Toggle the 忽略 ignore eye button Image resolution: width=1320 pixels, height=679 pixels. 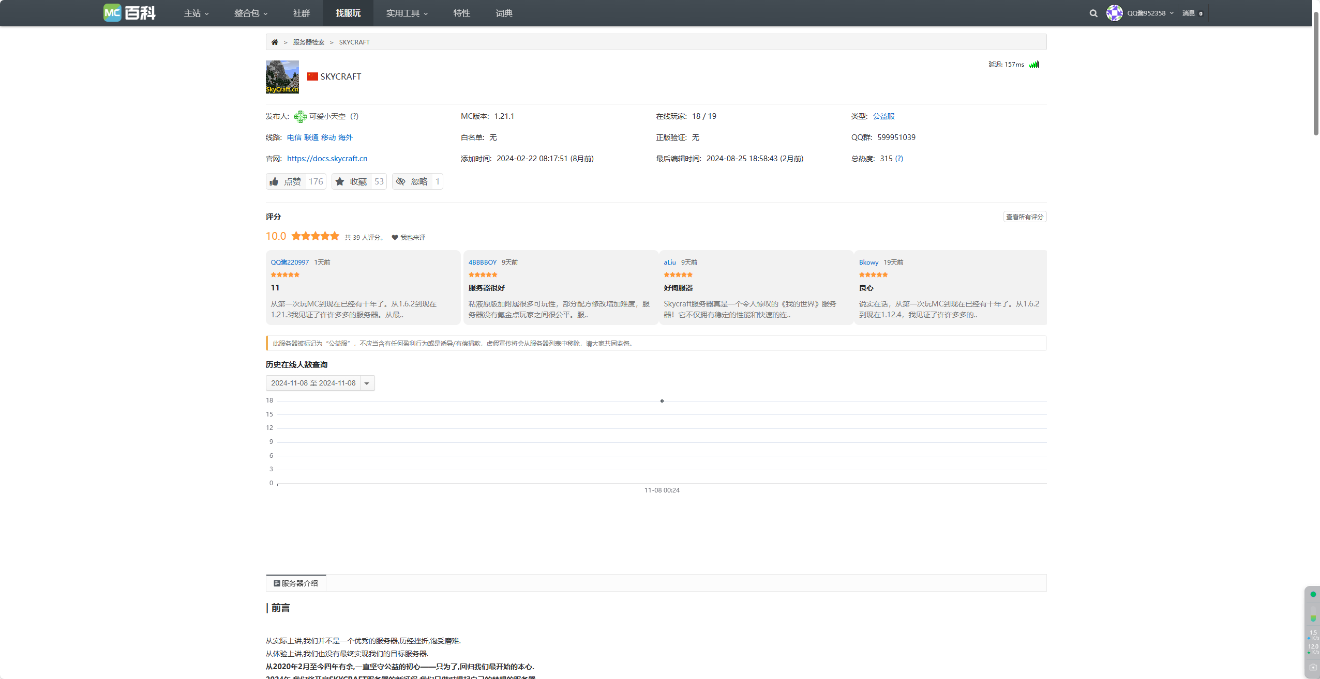pyautogui.click(x=417, y=181)
